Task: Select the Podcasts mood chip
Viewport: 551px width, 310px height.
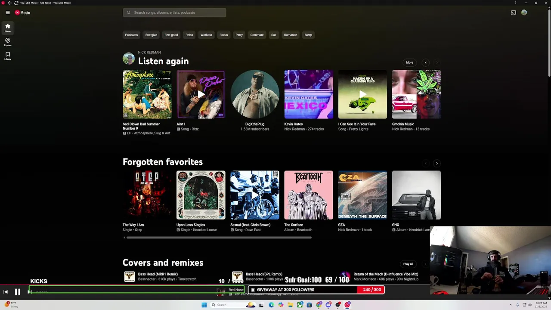Action: 131,35
